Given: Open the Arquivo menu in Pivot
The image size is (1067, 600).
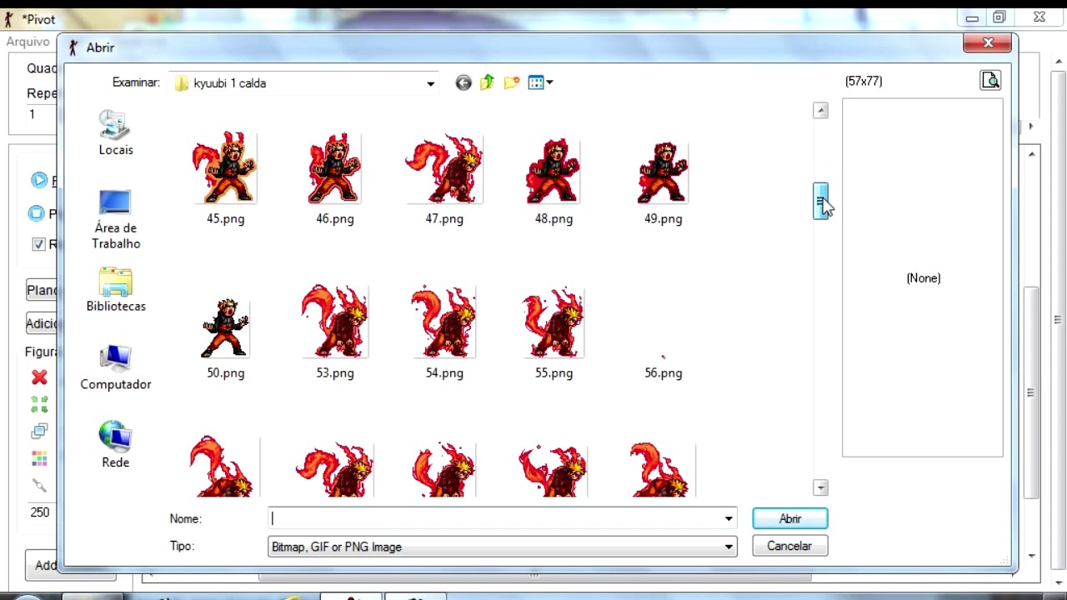Looking at the screenshot, I should click(28, 41).
